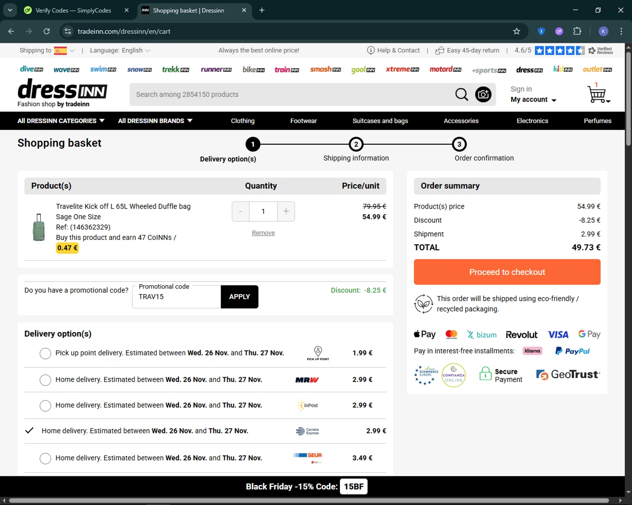Open snowinn store logo
Screen dimensions: 632x505
click(x=139, y=69)
